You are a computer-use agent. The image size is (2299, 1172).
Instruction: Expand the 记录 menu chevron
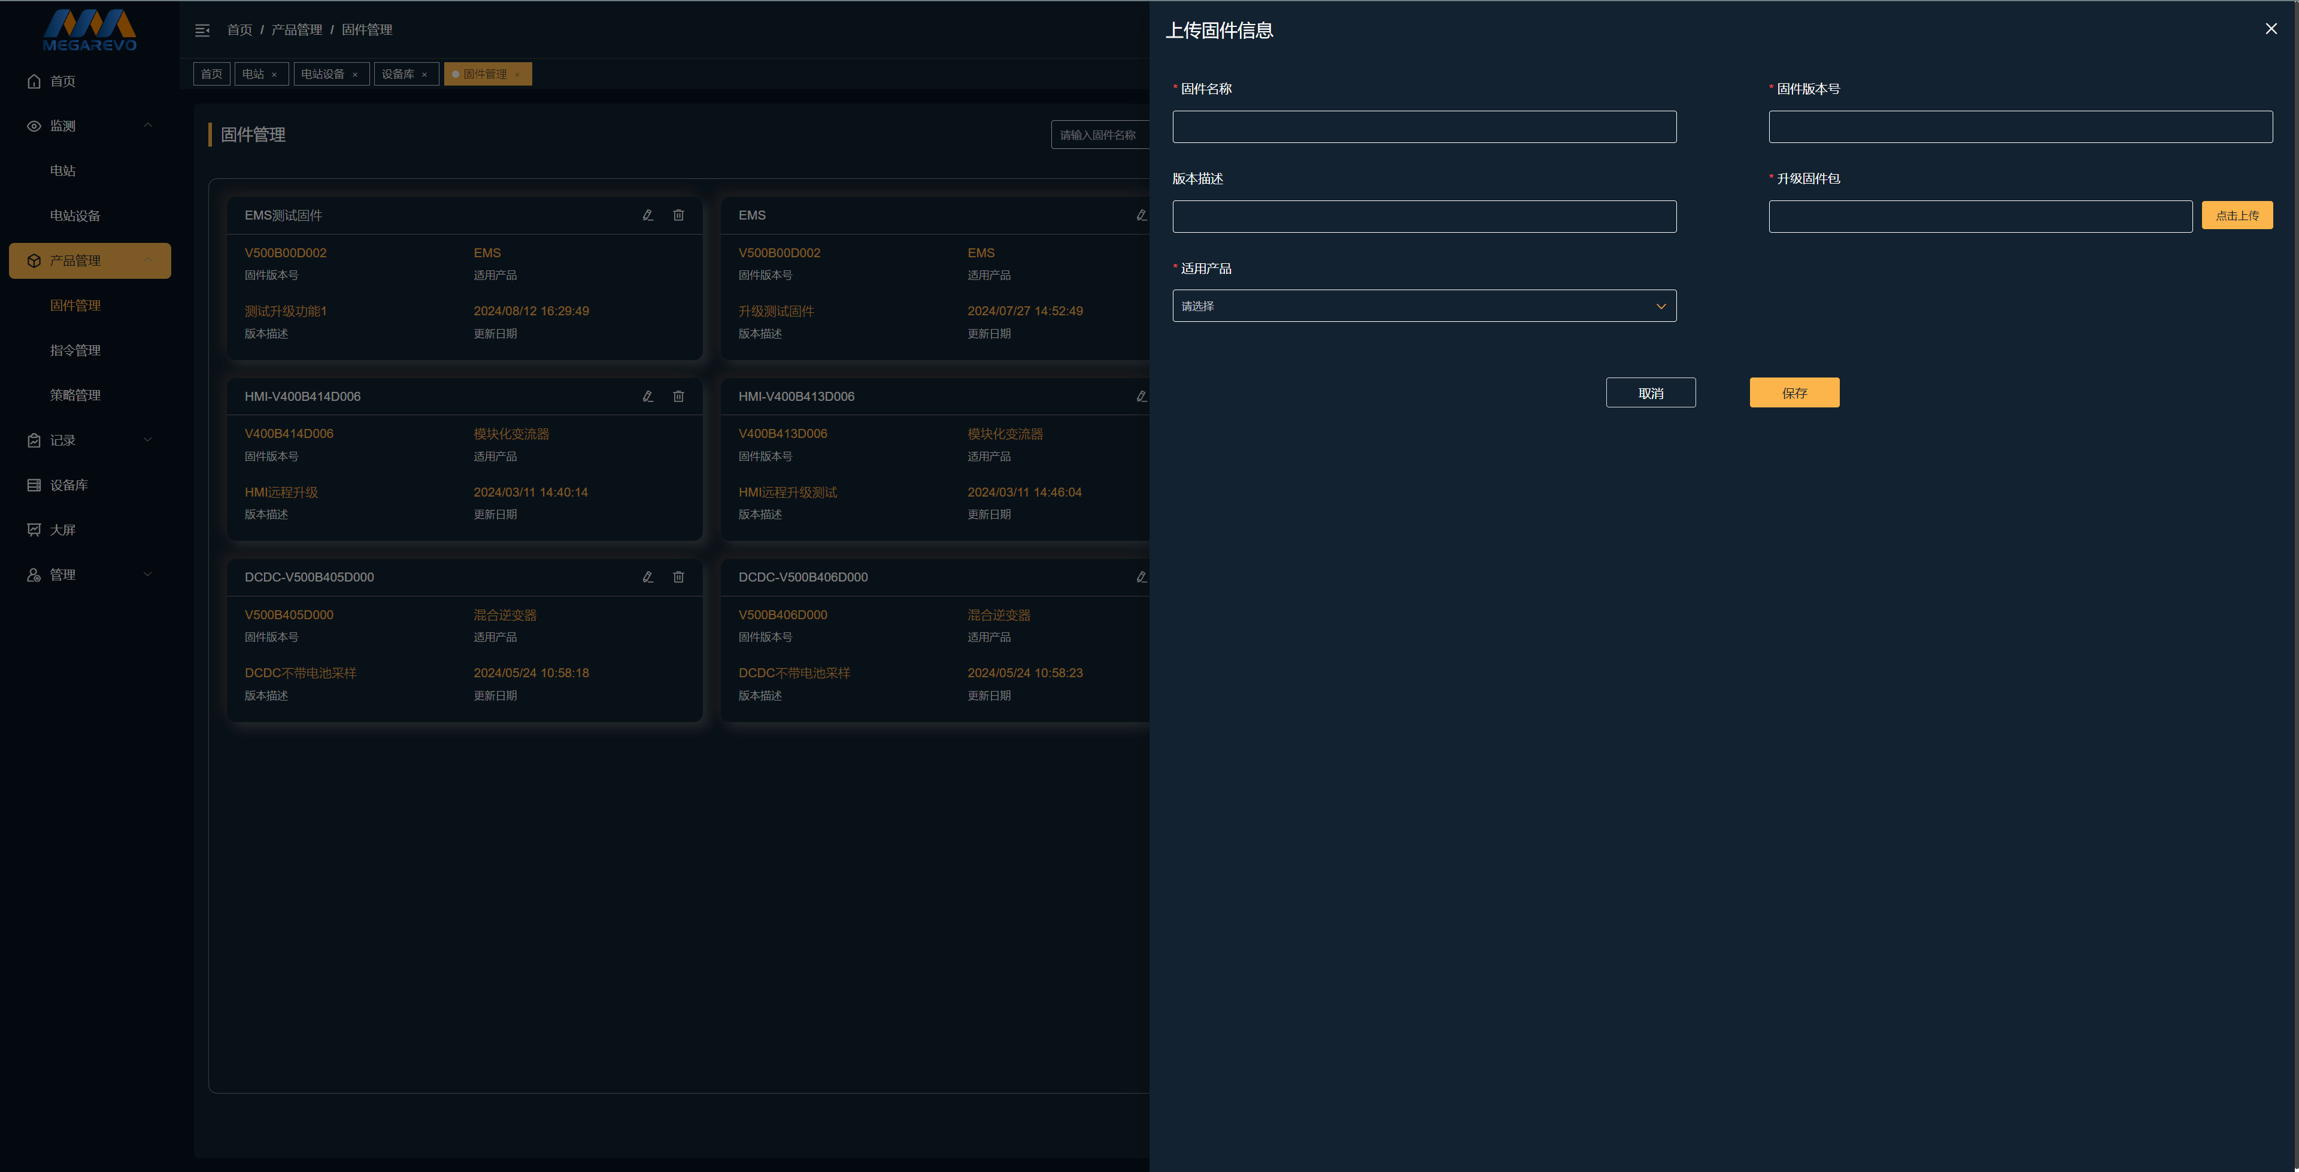tap(148, 440)
